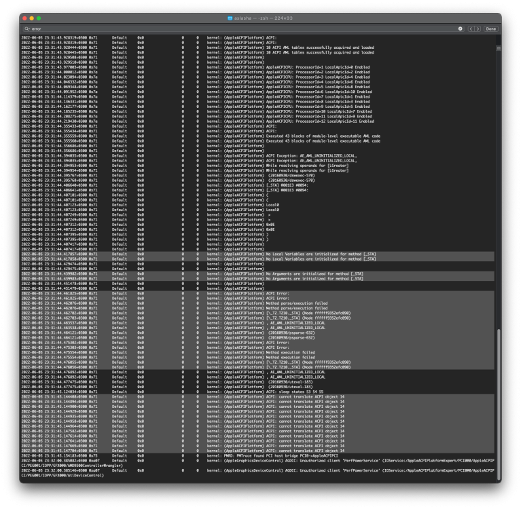This screenshot has height=509, width=521.
Task: Dismiss the find bar with Done
Action: point(490,29)
